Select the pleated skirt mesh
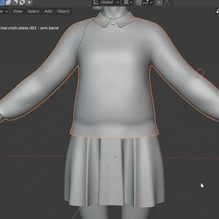The width and height of the screenshot is (219, 219). (x=115, y=172)
